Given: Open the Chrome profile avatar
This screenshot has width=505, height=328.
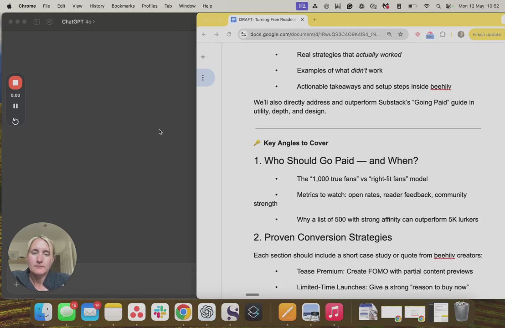Looking at the screenshot, I should 461,35.
